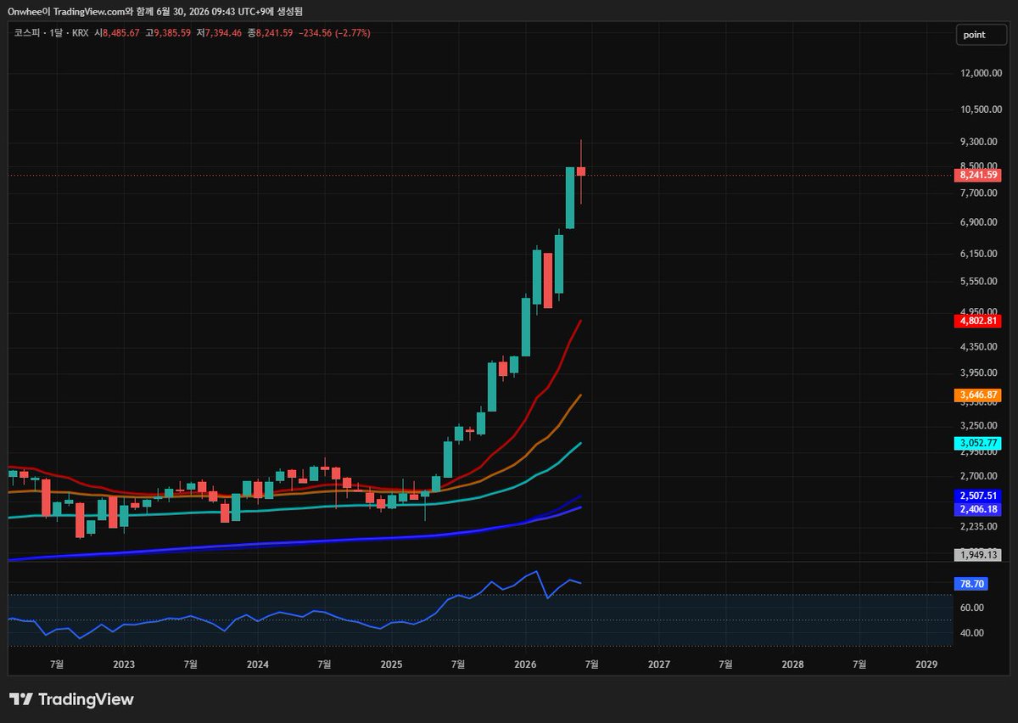The width and height of the screenshot is (1018, 723).
Task: Click the 2023 time axis label
Action: (124, 664)
